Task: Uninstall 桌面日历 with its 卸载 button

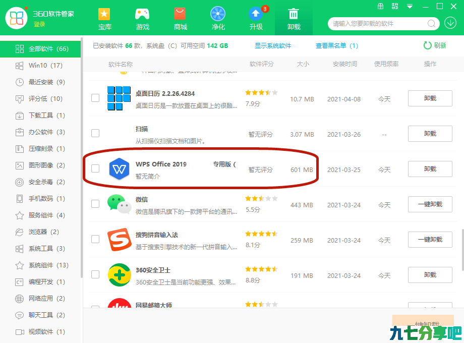Action: [x=430, y=98]
